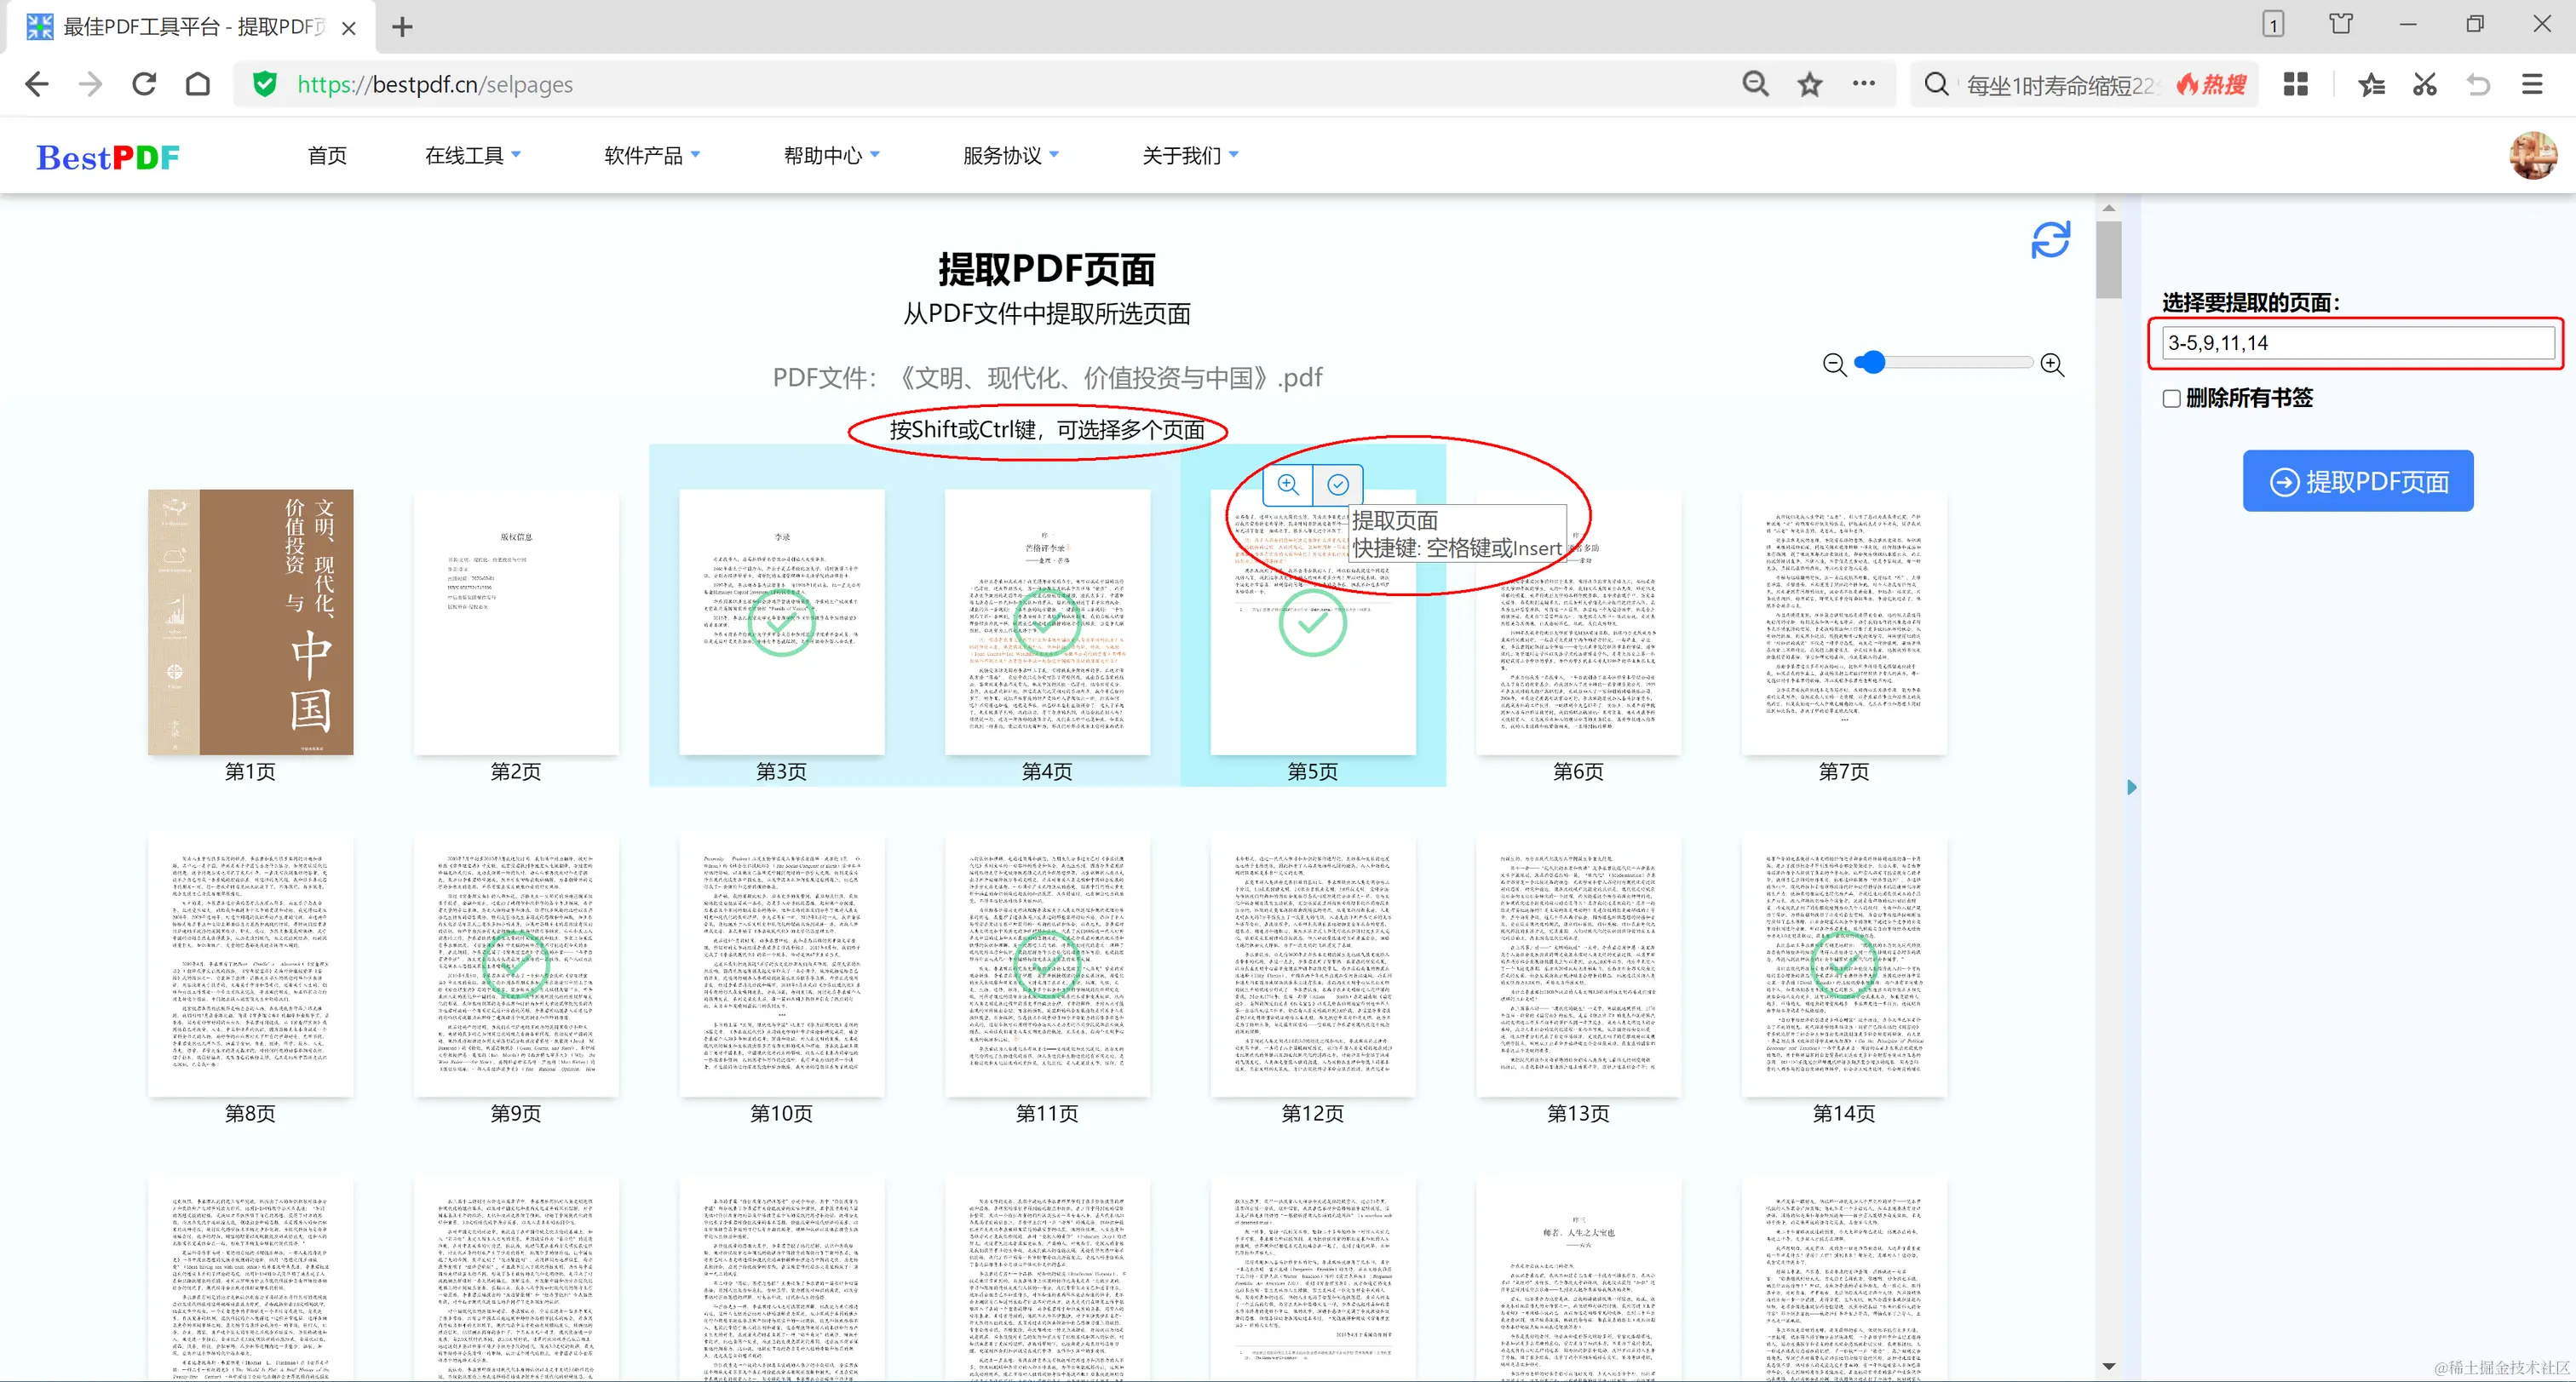This screenshot has height=1382, width=2576.
Task: Open the browser screenshot scissors tool
Action: [2424, 85]
